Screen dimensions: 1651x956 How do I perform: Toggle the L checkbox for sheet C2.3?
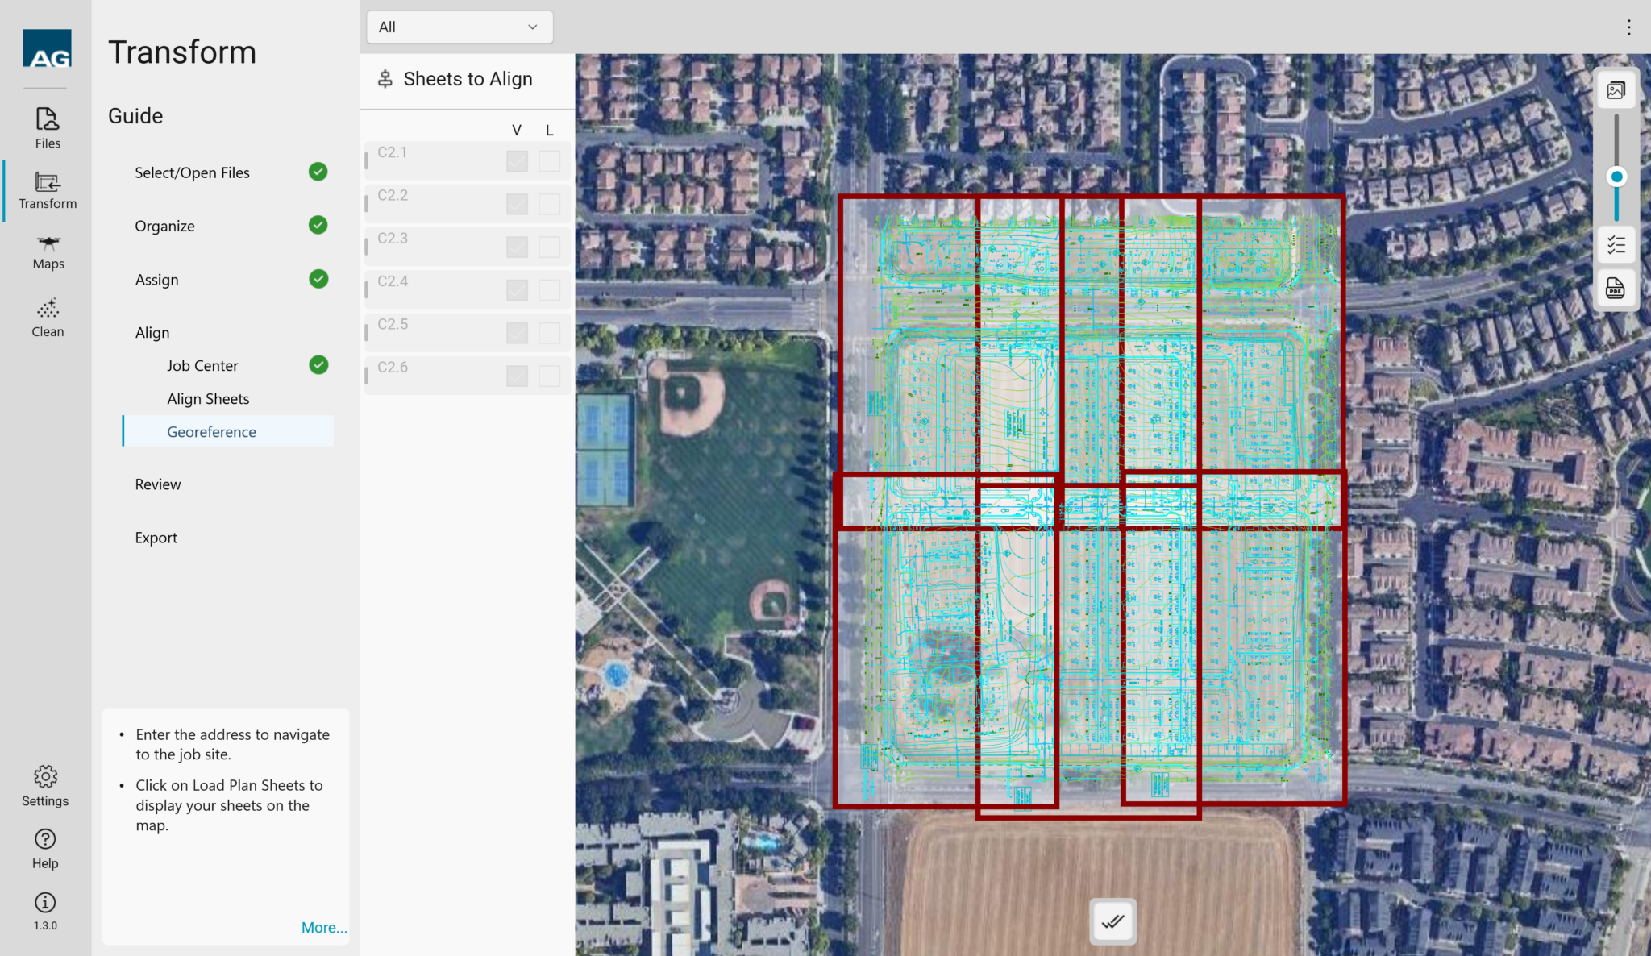(549, 247)
